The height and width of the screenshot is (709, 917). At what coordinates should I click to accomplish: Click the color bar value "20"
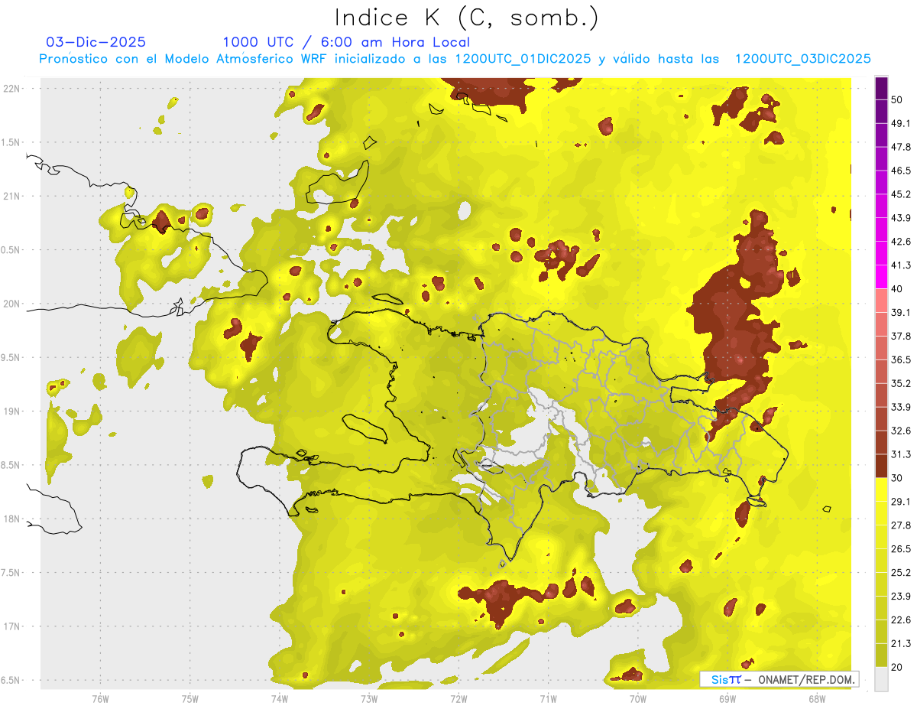(x=898, y=668)
